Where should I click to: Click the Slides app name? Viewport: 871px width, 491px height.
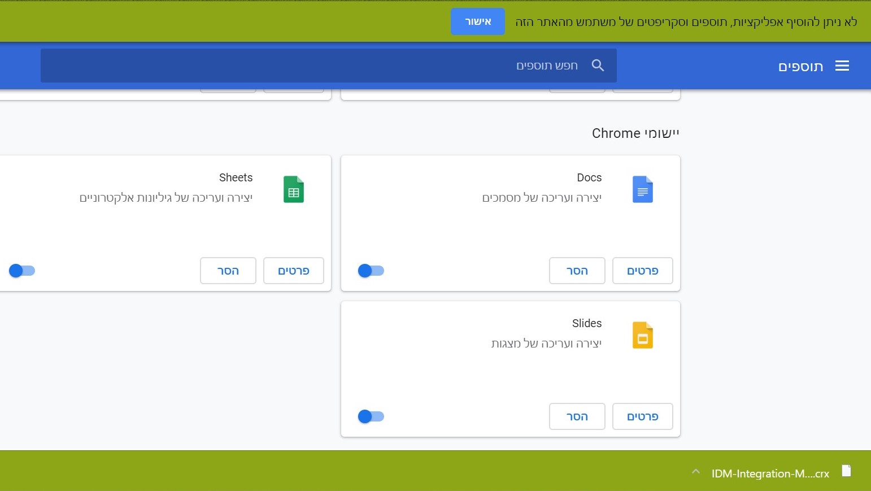point(587,323)
